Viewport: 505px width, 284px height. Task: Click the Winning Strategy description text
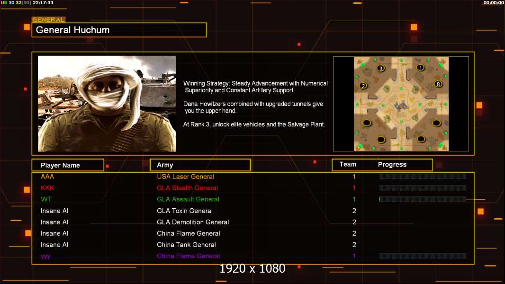tap(255, 87)
